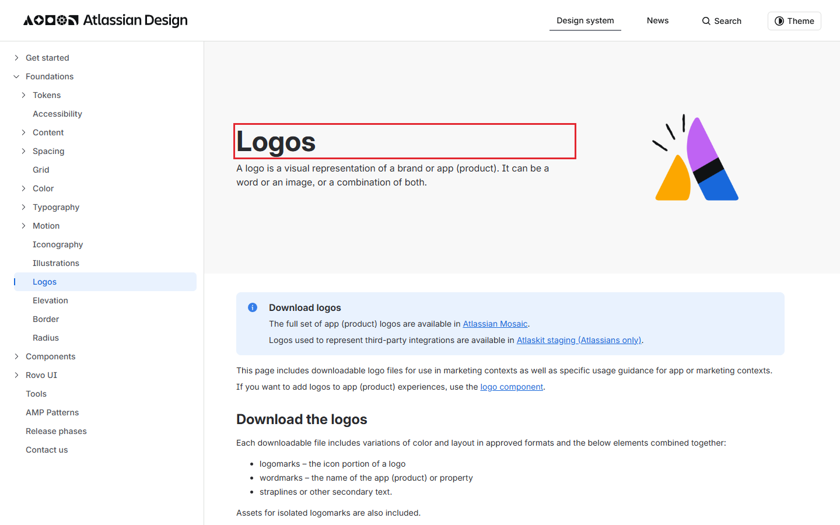This screenshot has height=525, width=840.
Task: Expand the Components section chevron
Action: coord(16,356)
